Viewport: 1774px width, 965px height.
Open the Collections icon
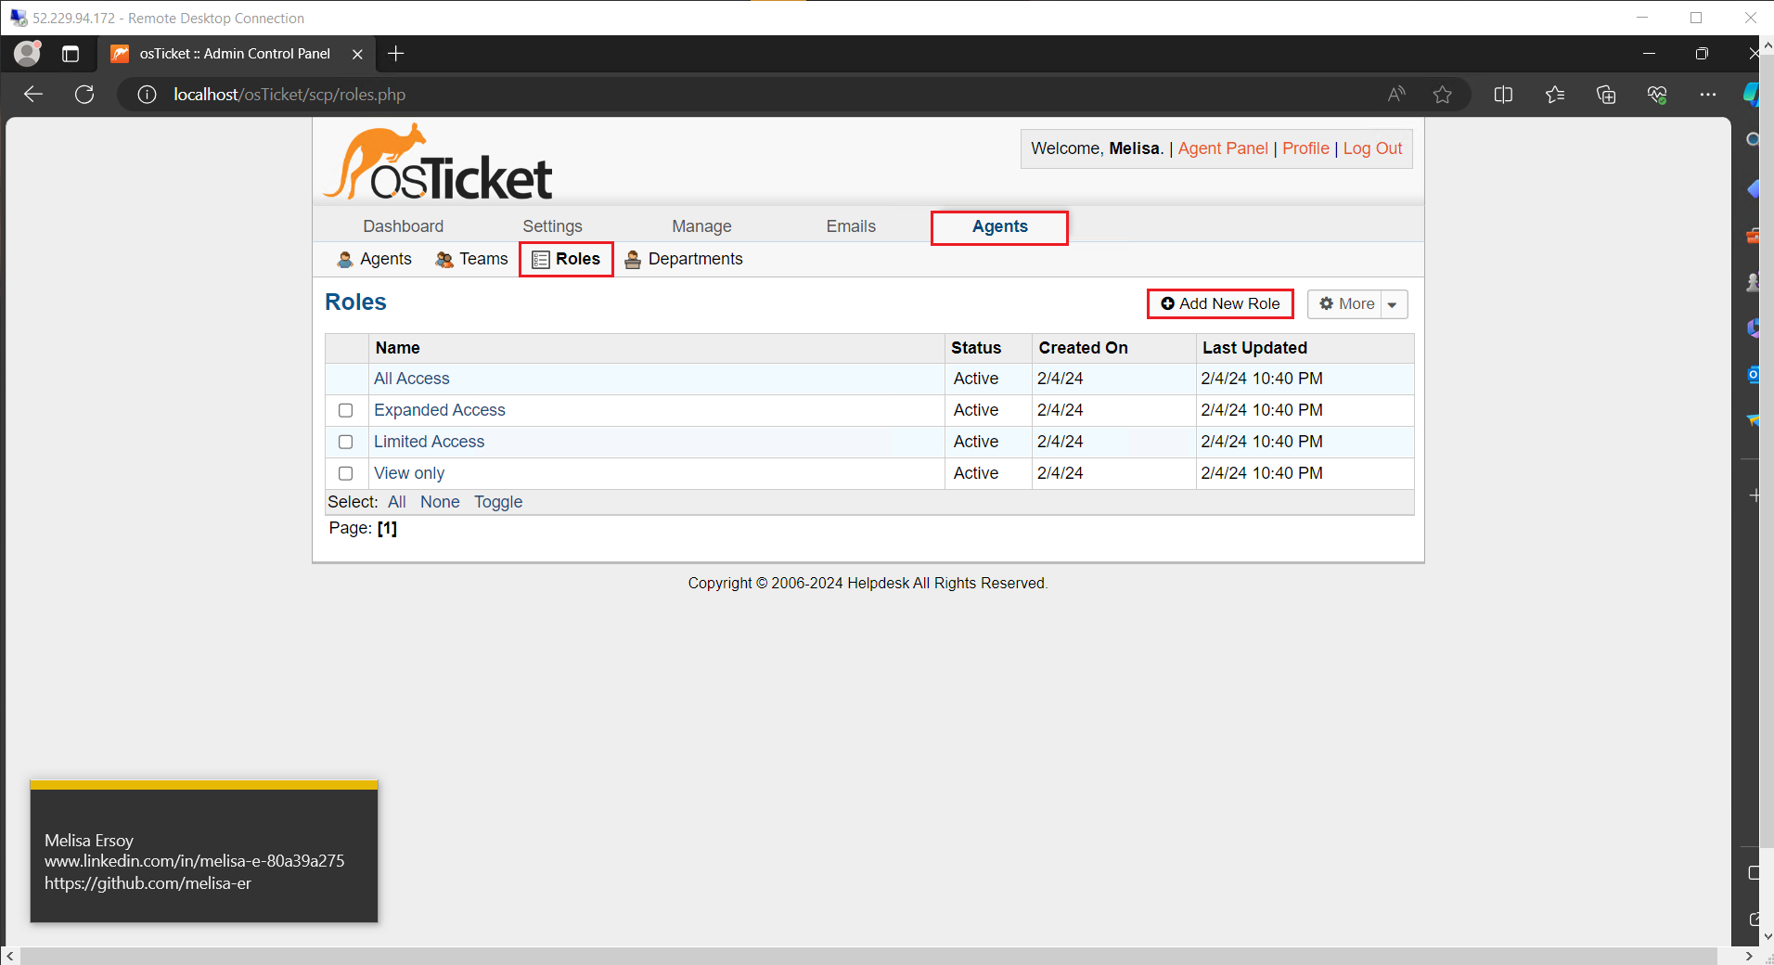coord(1606,94)
